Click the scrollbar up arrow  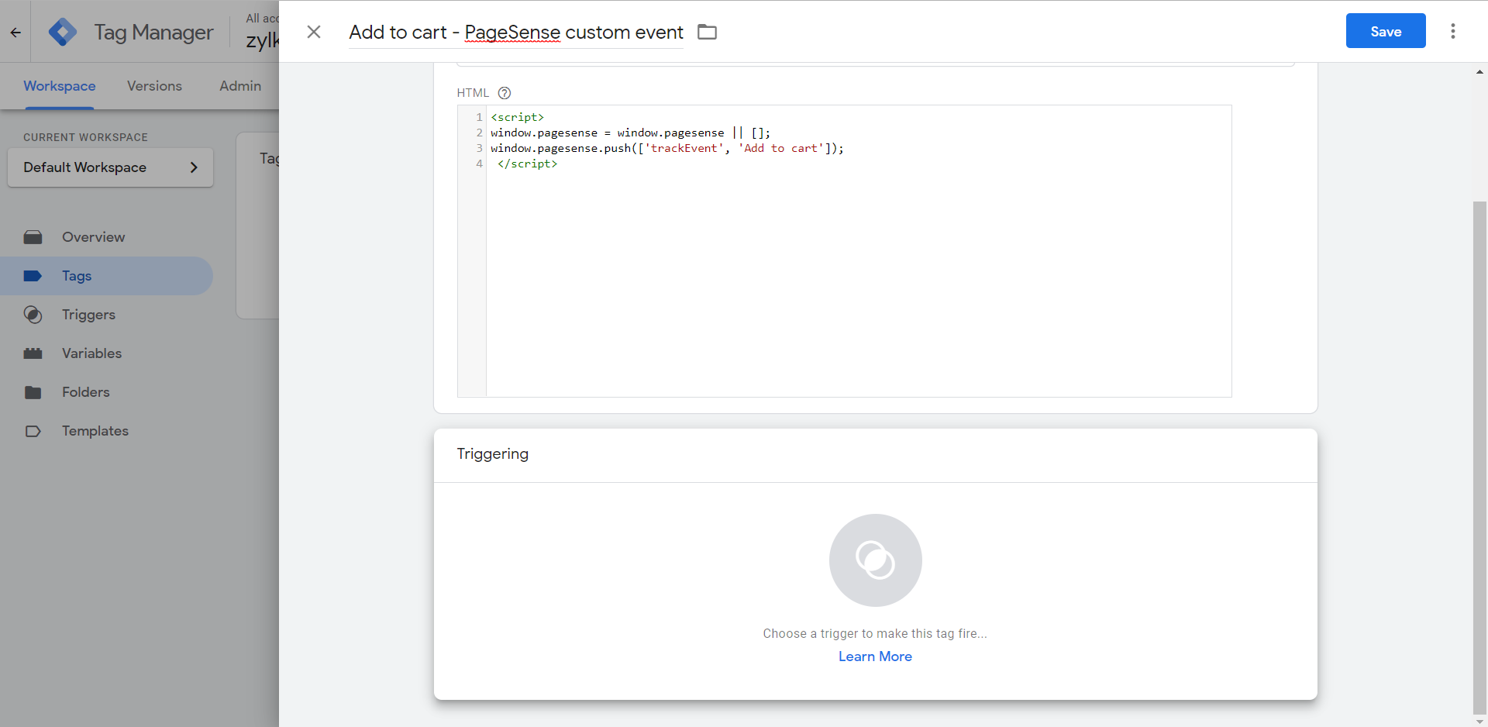(1480, 72)
